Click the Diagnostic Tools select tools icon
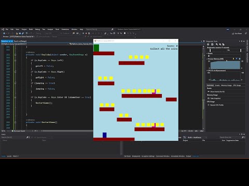Image resolution: width=249 pixels, height=186 pixels. click(212, 44)
